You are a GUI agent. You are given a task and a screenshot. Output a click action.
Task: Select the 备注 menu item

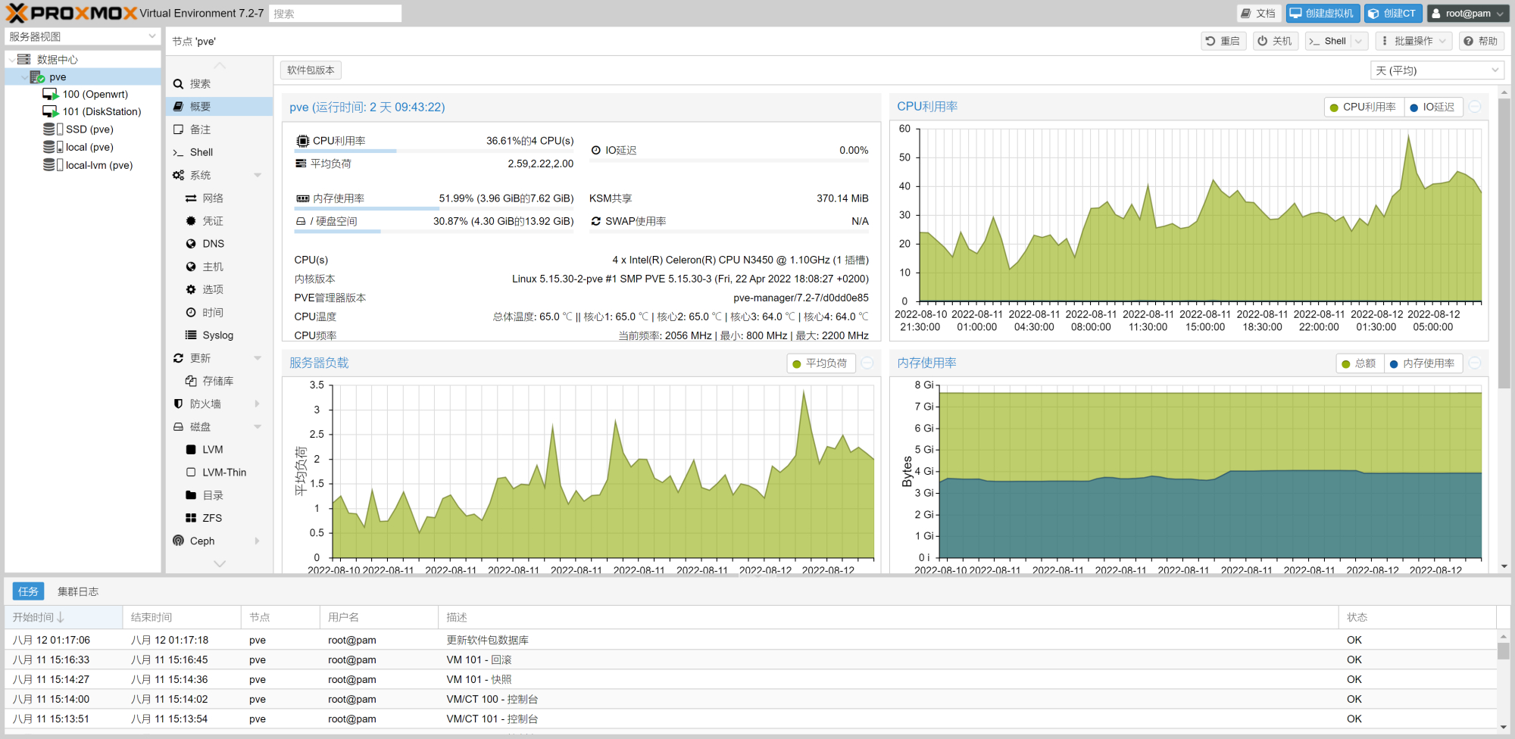[200, 129]
